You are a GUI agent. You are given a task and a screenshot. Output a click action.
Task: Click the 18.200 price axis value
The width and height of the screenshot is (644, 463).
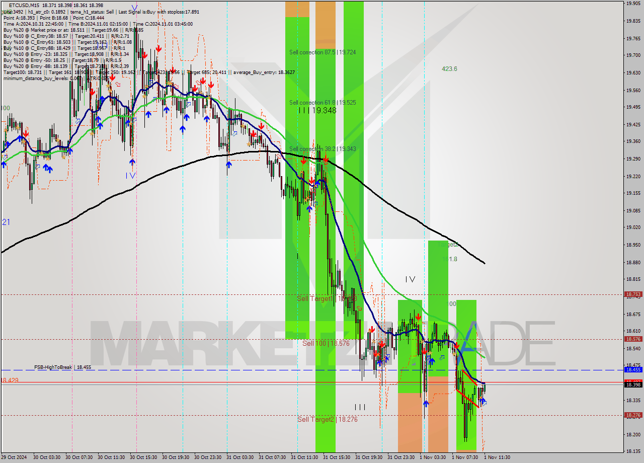[632, 435]
